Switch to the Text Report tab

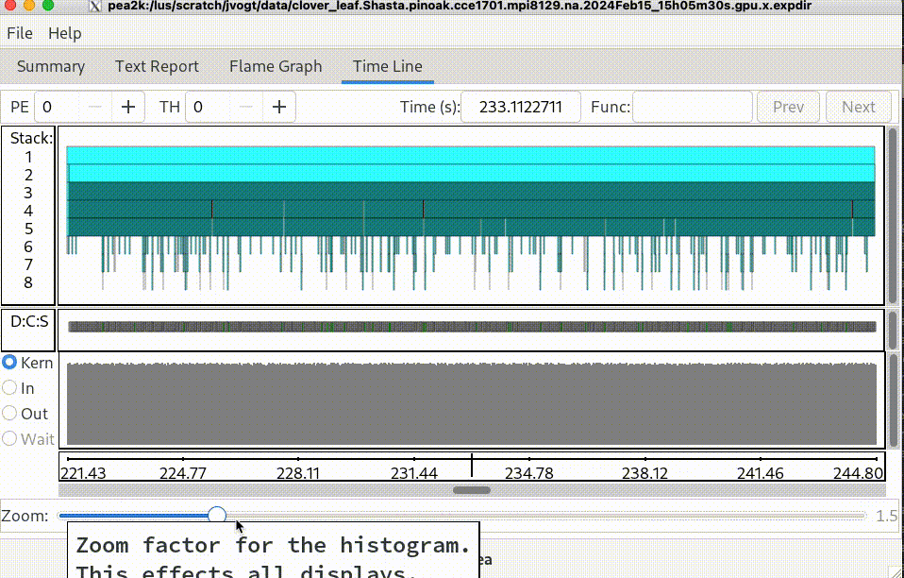coord(157,66)
